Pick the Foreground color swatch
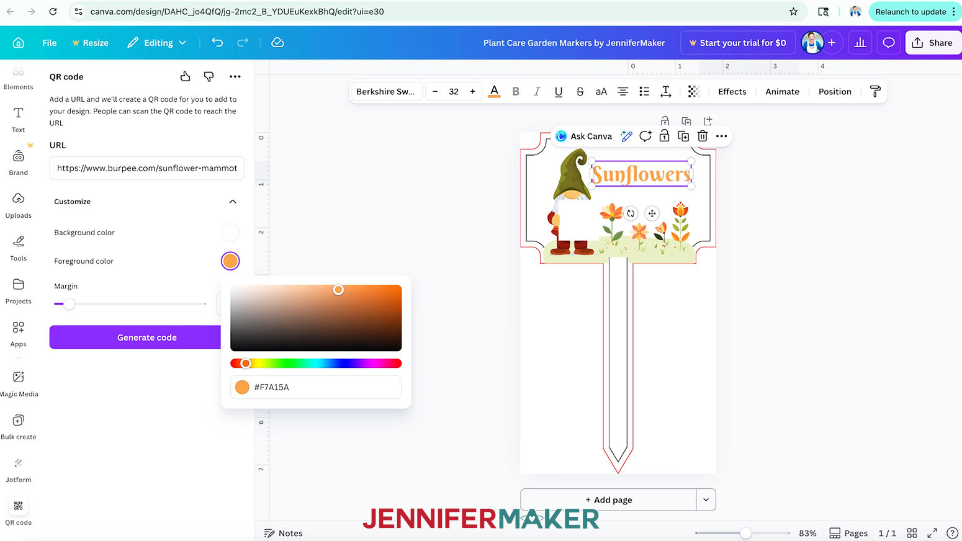 pos(230,261)
